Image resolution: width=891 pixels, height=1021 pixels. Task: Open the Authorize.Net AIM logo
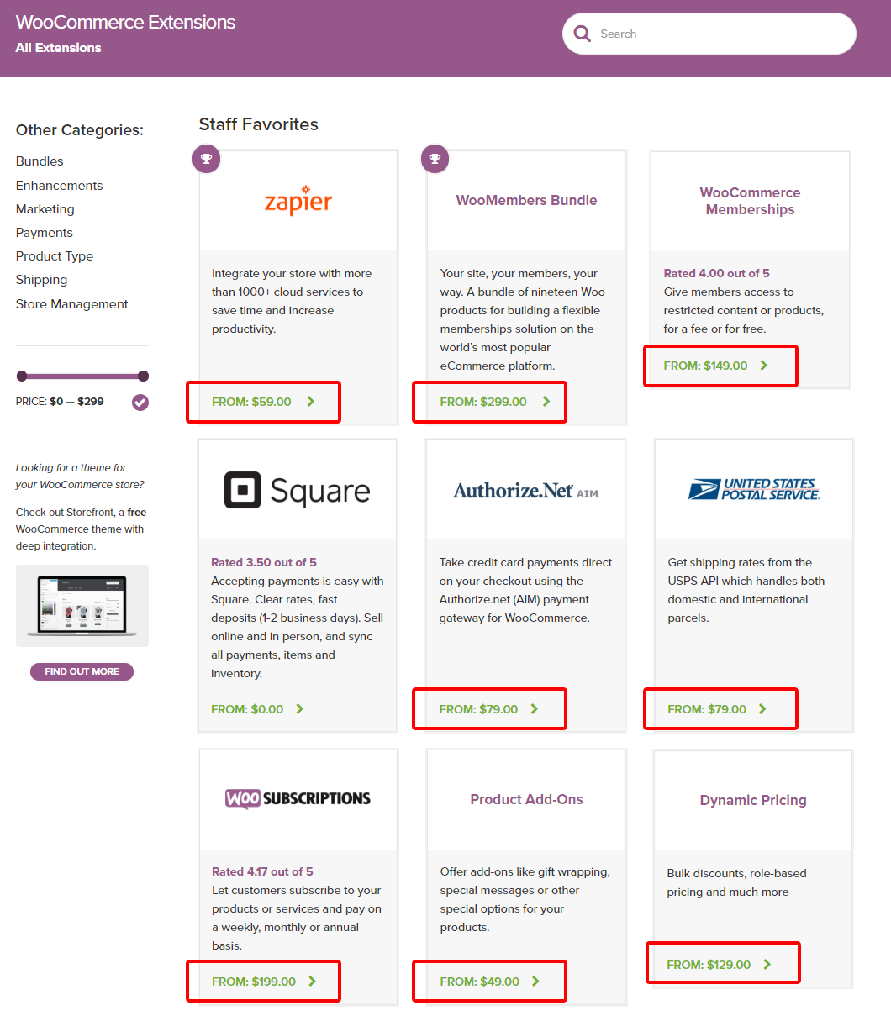(526, 491)
